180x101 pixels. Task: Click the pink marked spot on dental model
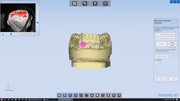(83, 44)
